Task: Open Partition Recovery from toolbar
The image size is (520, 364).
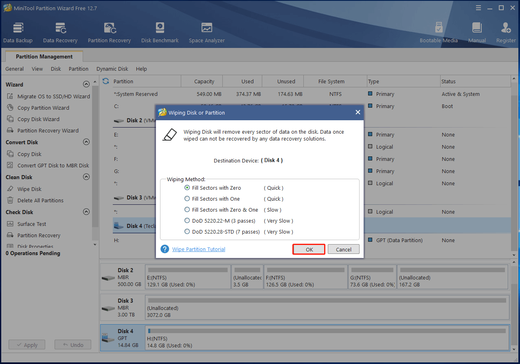Action: click(110, 32)
